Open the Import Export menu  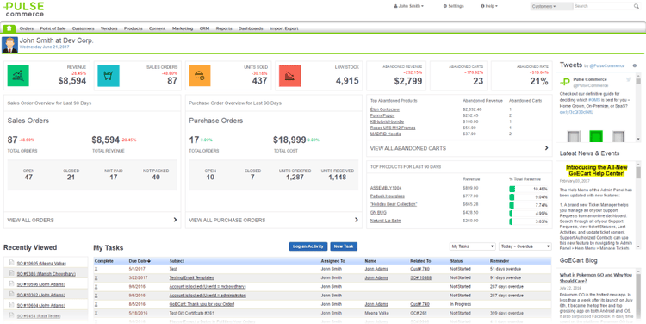[x=284, y=28]
